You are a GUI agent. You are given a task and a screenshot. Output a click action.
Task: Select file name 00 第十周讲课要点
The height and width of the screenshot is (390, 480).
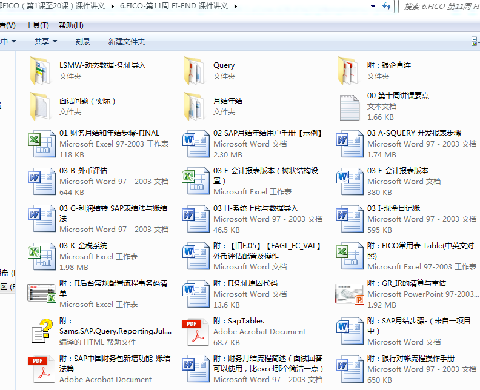pos(398,96)
